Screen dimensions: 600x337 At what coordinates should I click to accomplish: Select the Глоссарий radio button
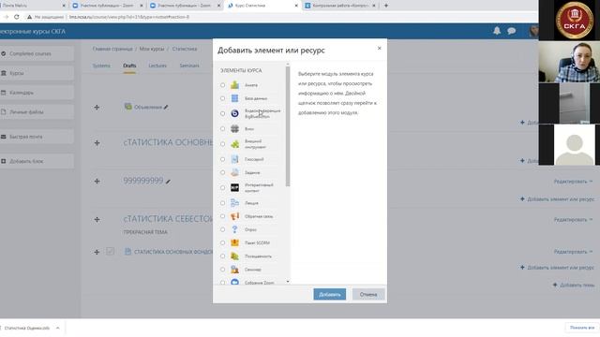(223, 159)
